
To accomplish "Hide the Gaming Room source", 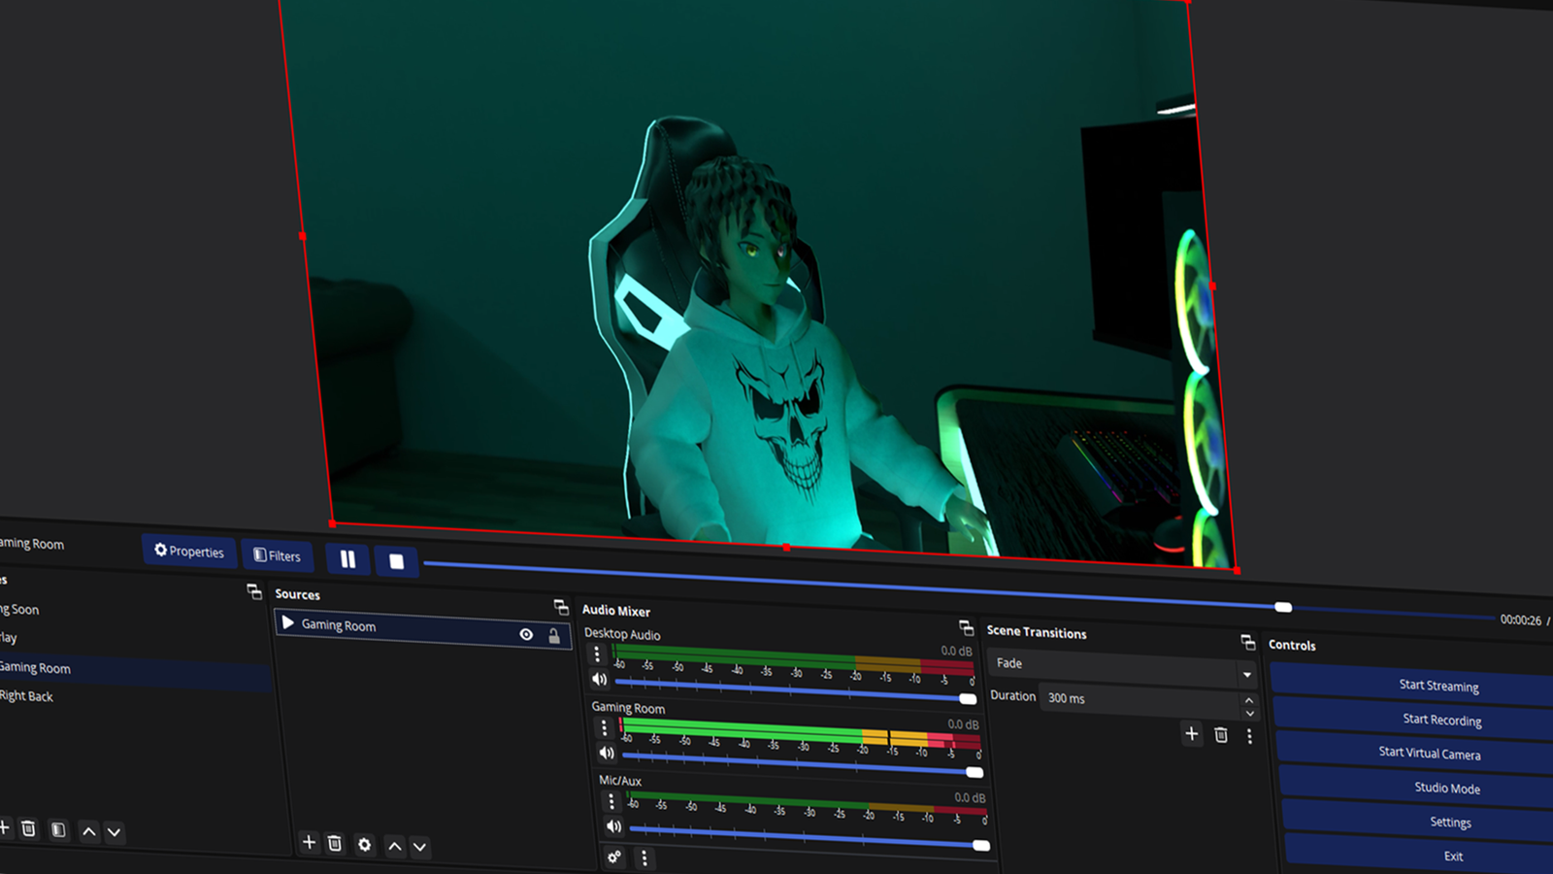I will click(526, 634).
